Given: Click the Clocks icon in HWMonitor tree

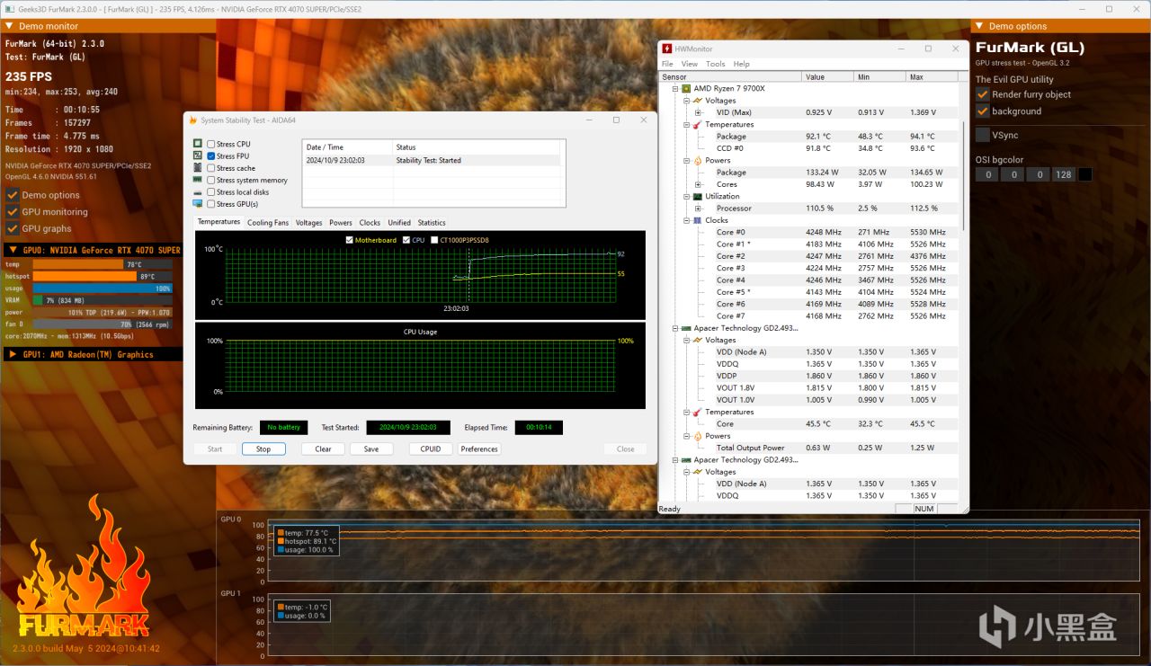Looking at the screenshot, I should tap(698, 220).
